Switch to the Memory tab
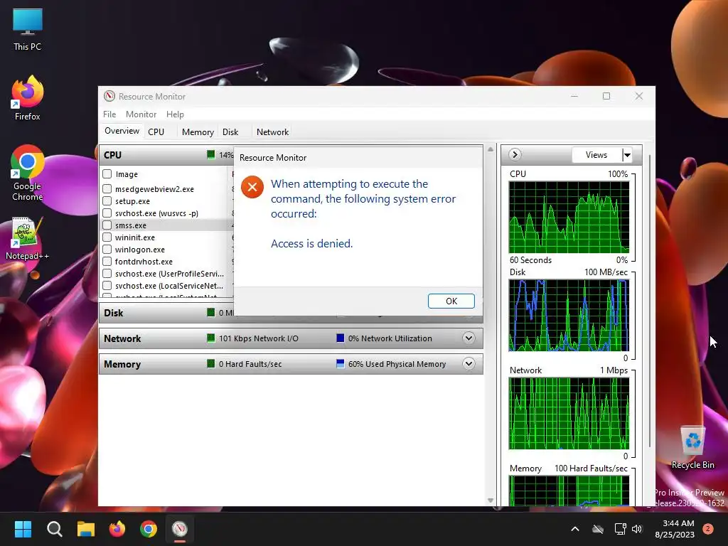Image resolution: width=728 pixels, height=546 pixels. [198, 132]
